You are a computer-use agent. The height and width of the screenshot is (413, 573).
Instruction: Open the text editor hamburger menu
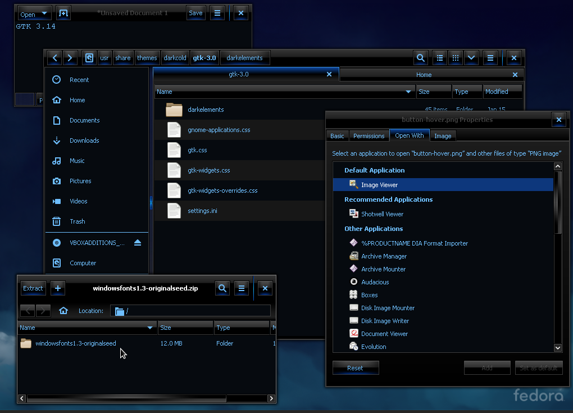217,13
